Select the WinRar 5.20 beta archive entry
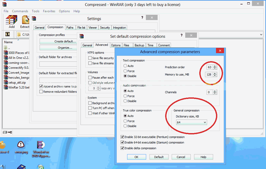Screen dimensions: 266x169 [16, 87]
